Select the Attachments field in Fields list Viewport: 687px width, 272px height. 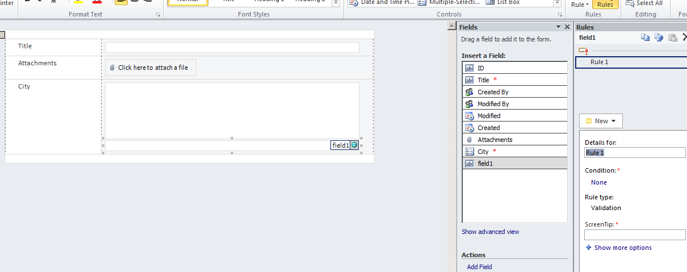[515, 139]
